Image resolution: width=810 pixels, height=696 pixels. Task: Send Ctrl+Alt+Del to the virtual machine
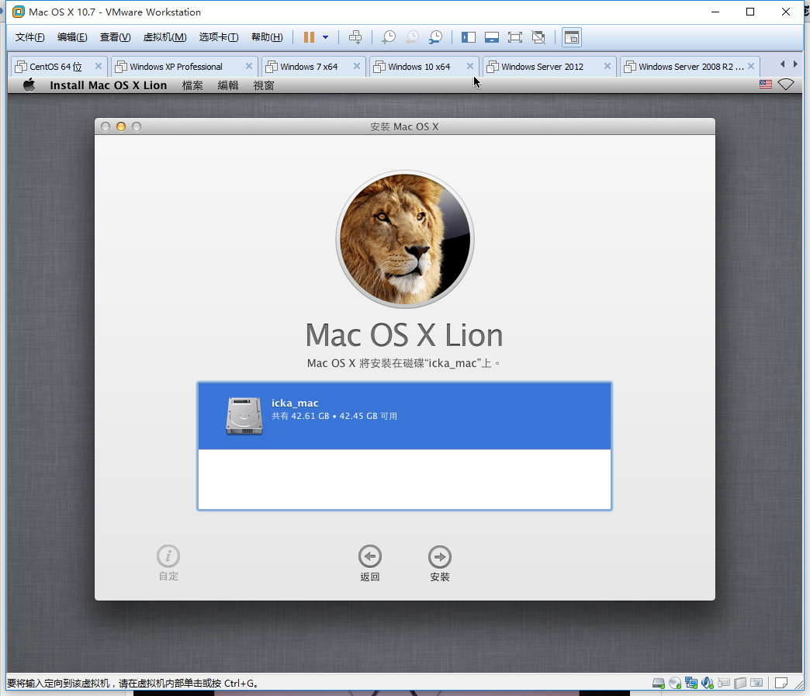click(355, 37)
